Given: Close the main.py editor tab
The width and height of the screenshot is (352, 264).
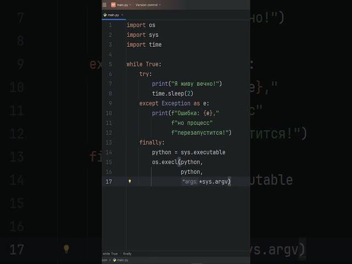Looking at the screenshot, I should (x=122, y=15).
